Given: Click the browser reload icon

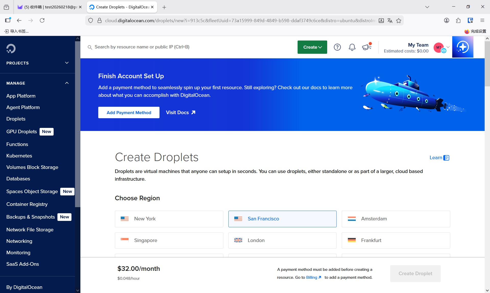Looking at the screenshot, I should coord(42,20).
